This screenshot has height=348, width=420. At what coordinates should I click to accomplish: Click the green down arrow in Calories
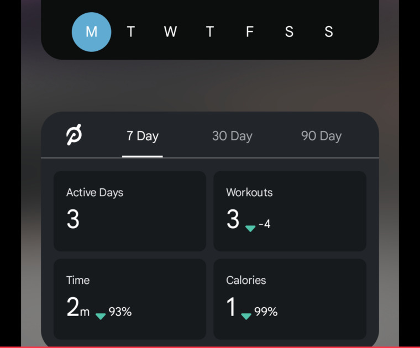(x=246, y=316)
